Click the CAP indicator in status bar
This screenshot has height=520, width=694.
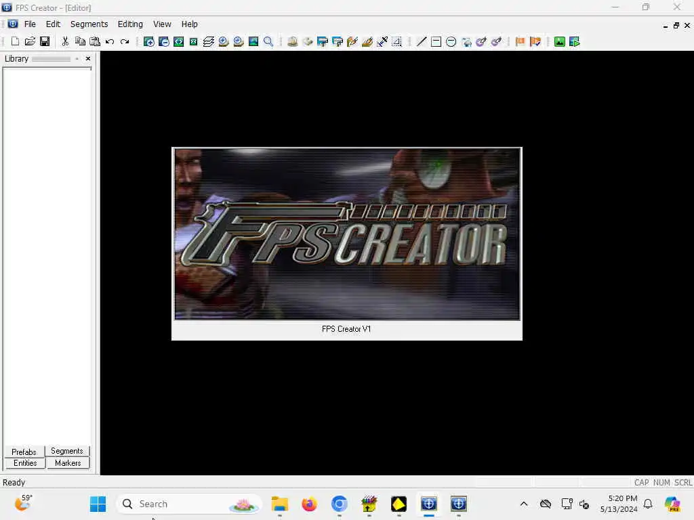pyautogui.click(x=641, y=482)
